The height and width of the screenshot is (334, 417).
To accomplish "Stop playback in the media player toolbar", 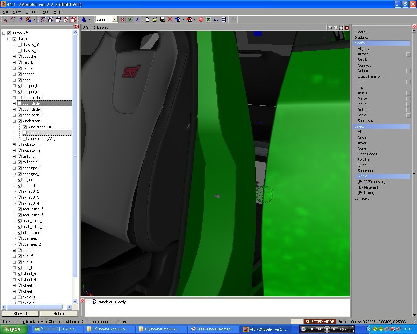I will point(312,329).
